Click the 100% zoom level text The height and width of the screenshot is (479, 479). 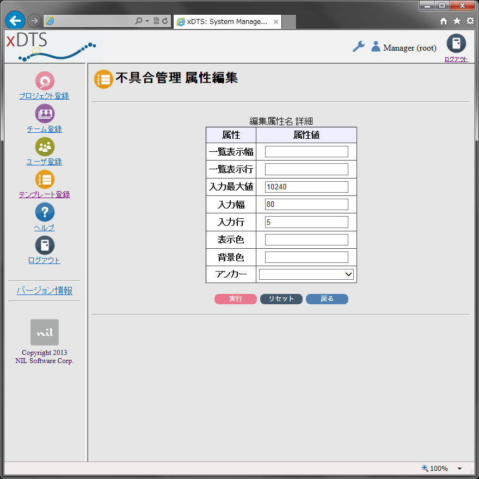(439, 468)
